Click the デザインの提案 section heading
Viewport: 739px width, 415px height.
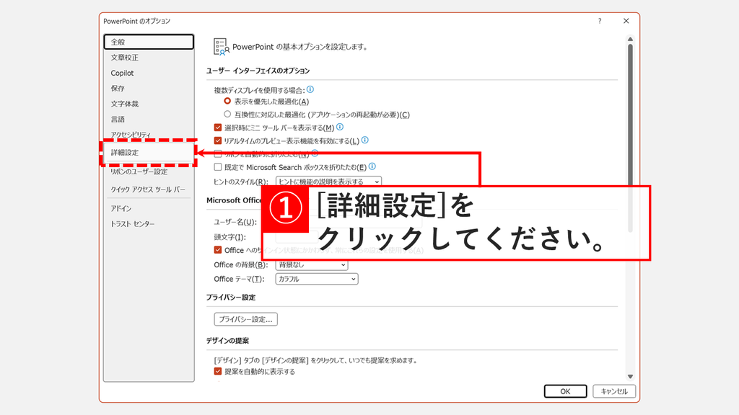tap(227, 341)
